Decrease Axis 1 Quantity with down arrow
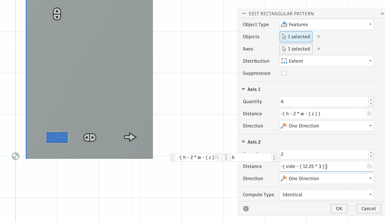Image resolution: width=385 pixels, height=222 pixels. pos(371,104)
